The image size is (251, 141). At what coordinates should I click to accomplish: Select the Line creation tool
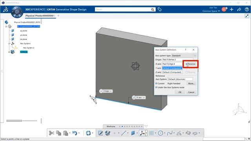coord(124,133)
